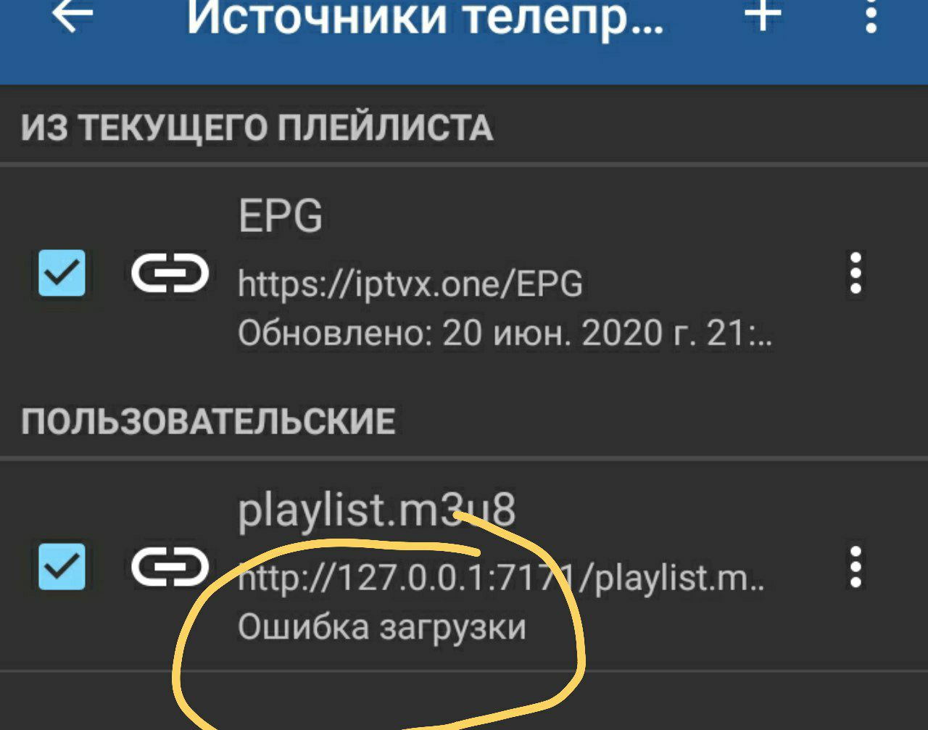
Task: Uncheck the EPG source checkbox
Action: (62, 273)
